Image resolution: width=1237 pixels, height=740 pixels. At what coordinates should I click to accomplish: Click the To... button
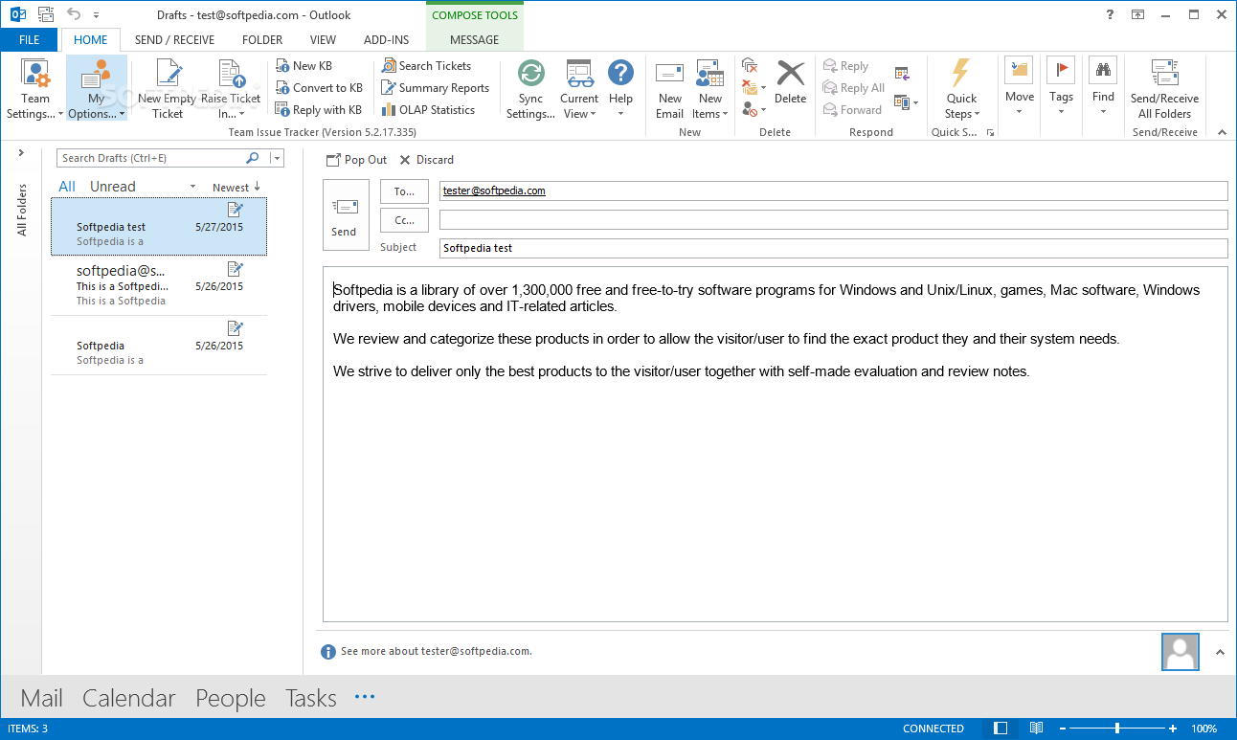click(x=404, y=191)
